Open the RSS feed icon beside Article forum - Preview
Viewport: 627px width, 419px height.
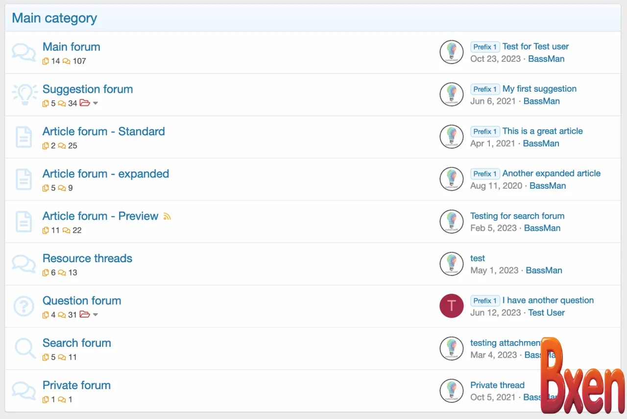coord(167,216)
